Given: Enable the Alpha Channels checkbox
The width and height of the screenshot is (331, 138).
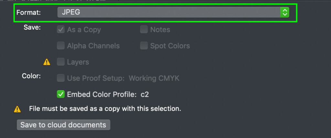Looking at the screenshot, I should click(x=61, y=46).
